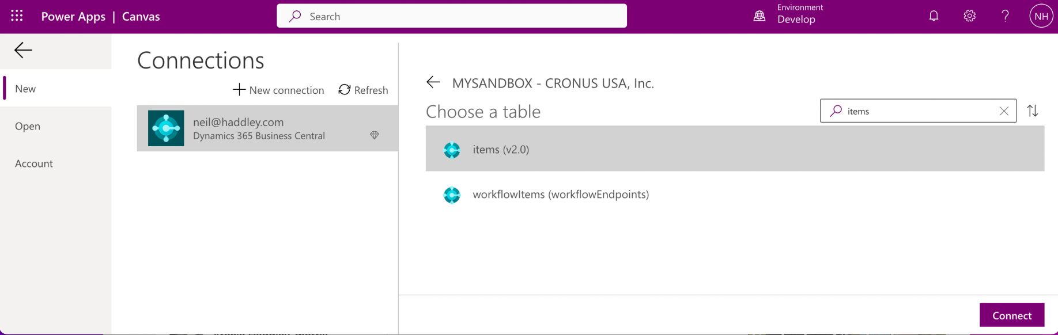Select the items (v2.0) table
1058x335 pixels.
(501, 149)
